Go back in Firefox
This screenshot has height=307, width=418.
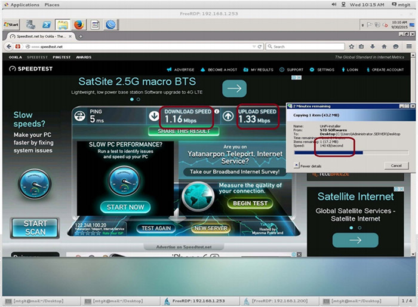[x=9, y=47]
